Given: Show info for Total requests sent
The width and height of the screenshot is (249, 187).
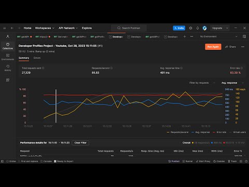Looking at the screenshot, I should click(x=43, y=68).
